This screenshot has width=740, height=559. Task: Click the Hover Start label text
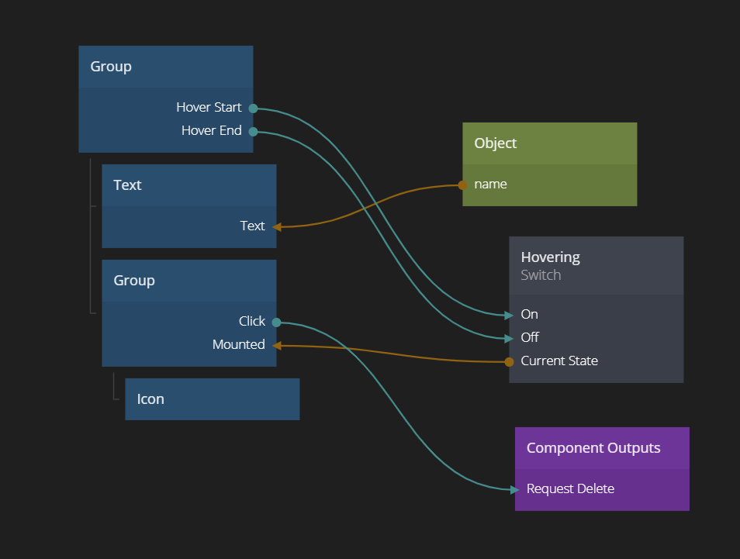coord(209,108)
